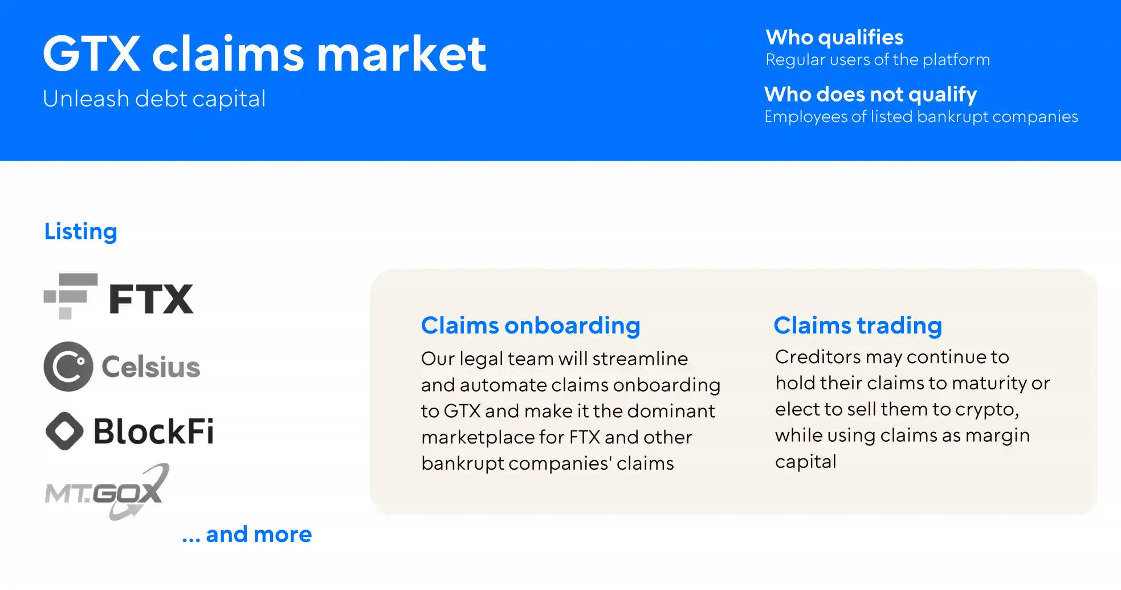
Task: Click the Celsius wordmark text
Action: coord(151,367)
